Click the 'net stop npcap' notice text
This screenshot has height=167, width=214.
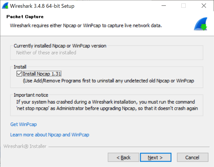(107, 105)
